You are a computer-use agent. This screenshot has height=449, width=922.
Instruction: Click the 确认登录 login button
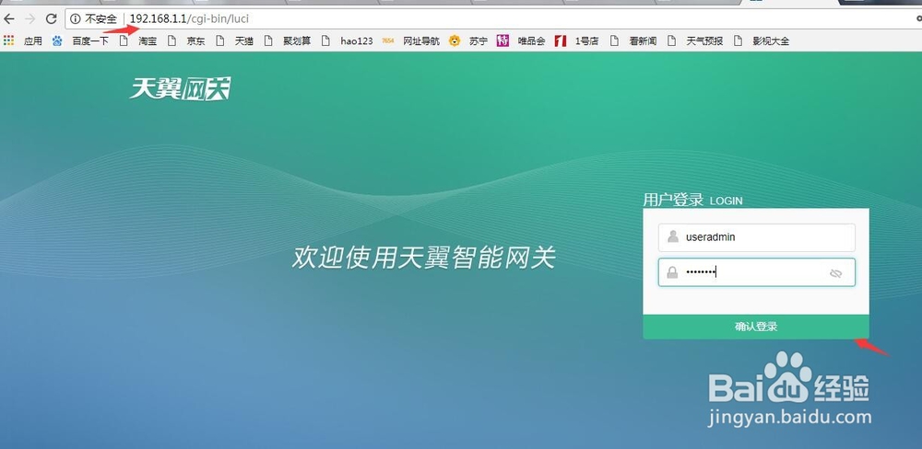(756, 327)
